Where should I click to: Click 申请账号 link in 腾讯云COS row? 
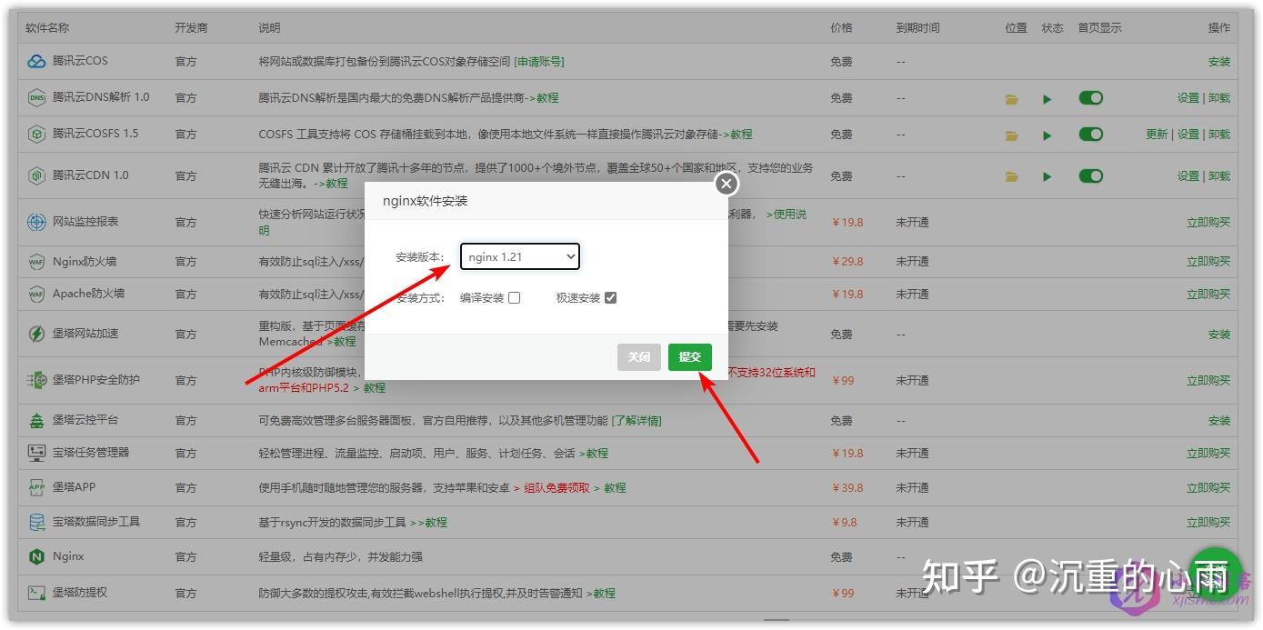tap(539, 62)
